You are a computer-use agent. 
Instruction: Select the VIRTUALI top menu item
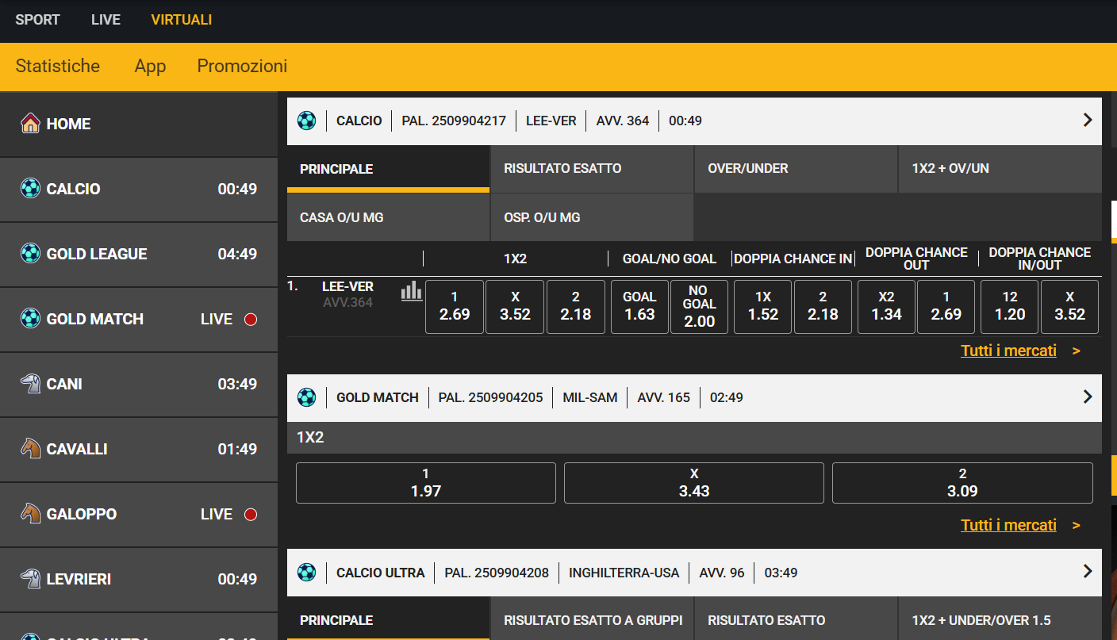182,20
